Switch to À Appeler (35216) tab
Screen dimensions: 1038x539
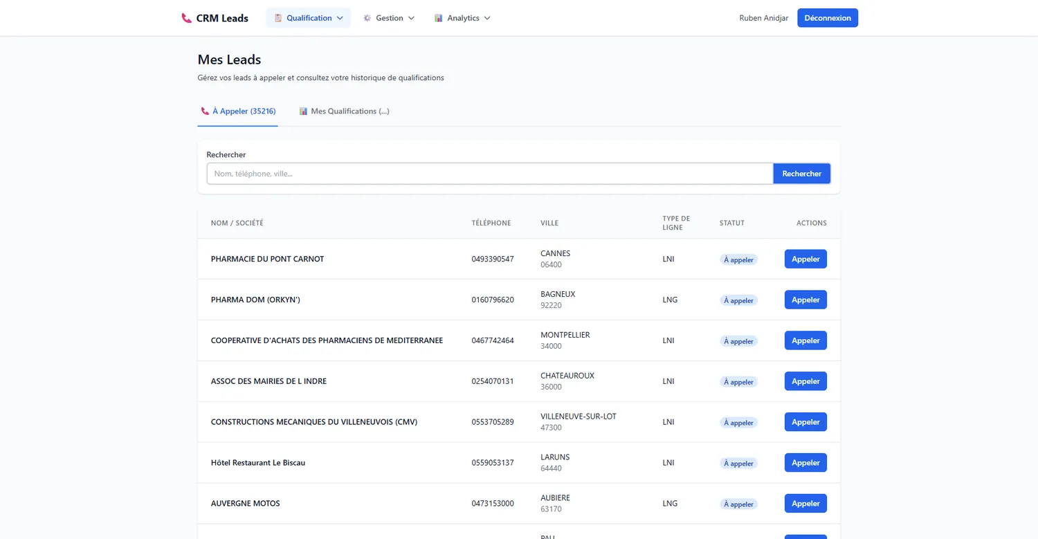tap(238, 111)
